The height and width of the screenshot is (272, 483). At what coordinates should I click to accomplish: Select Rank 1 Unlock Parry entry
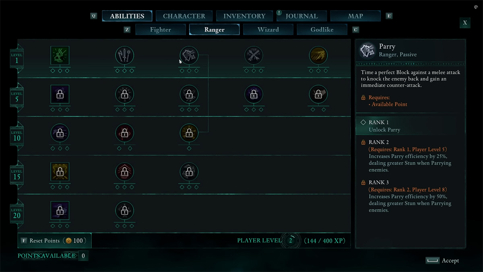coord(411,126)
